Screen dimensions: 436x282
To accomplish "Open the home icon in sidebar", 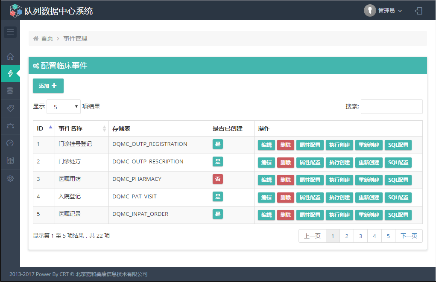I will coord(10,56).
